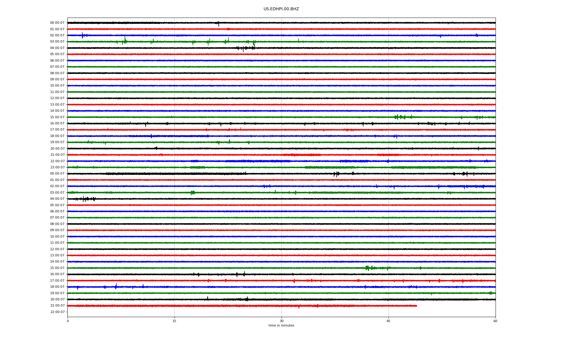Click the 'time in minutes' axis label
Screen dimensions: 563x352
point(281,326)
